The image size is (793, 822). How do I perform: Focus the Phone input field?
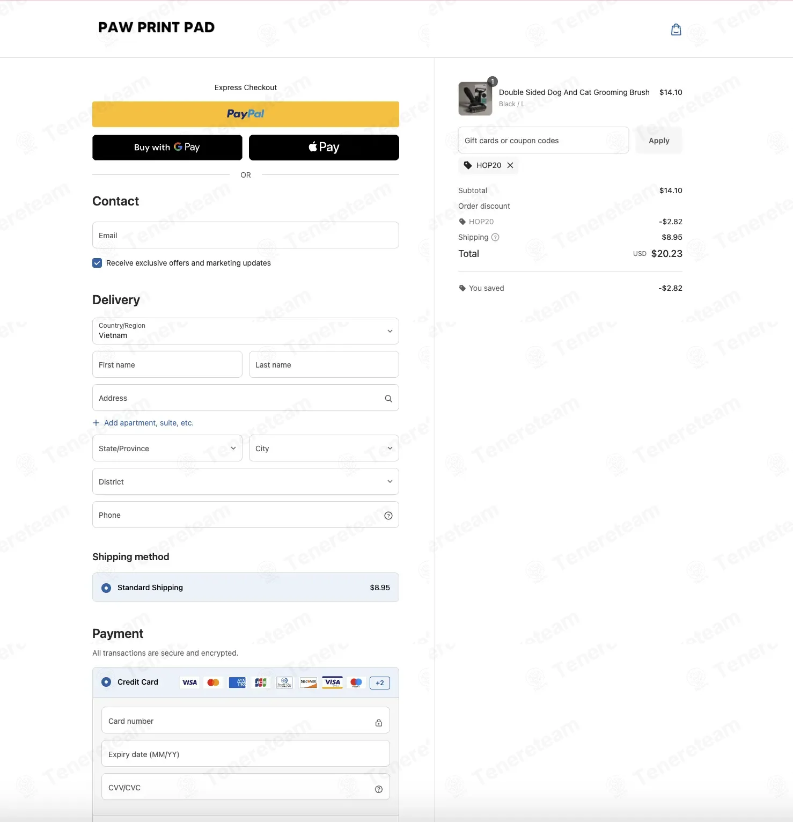point(246,515)
